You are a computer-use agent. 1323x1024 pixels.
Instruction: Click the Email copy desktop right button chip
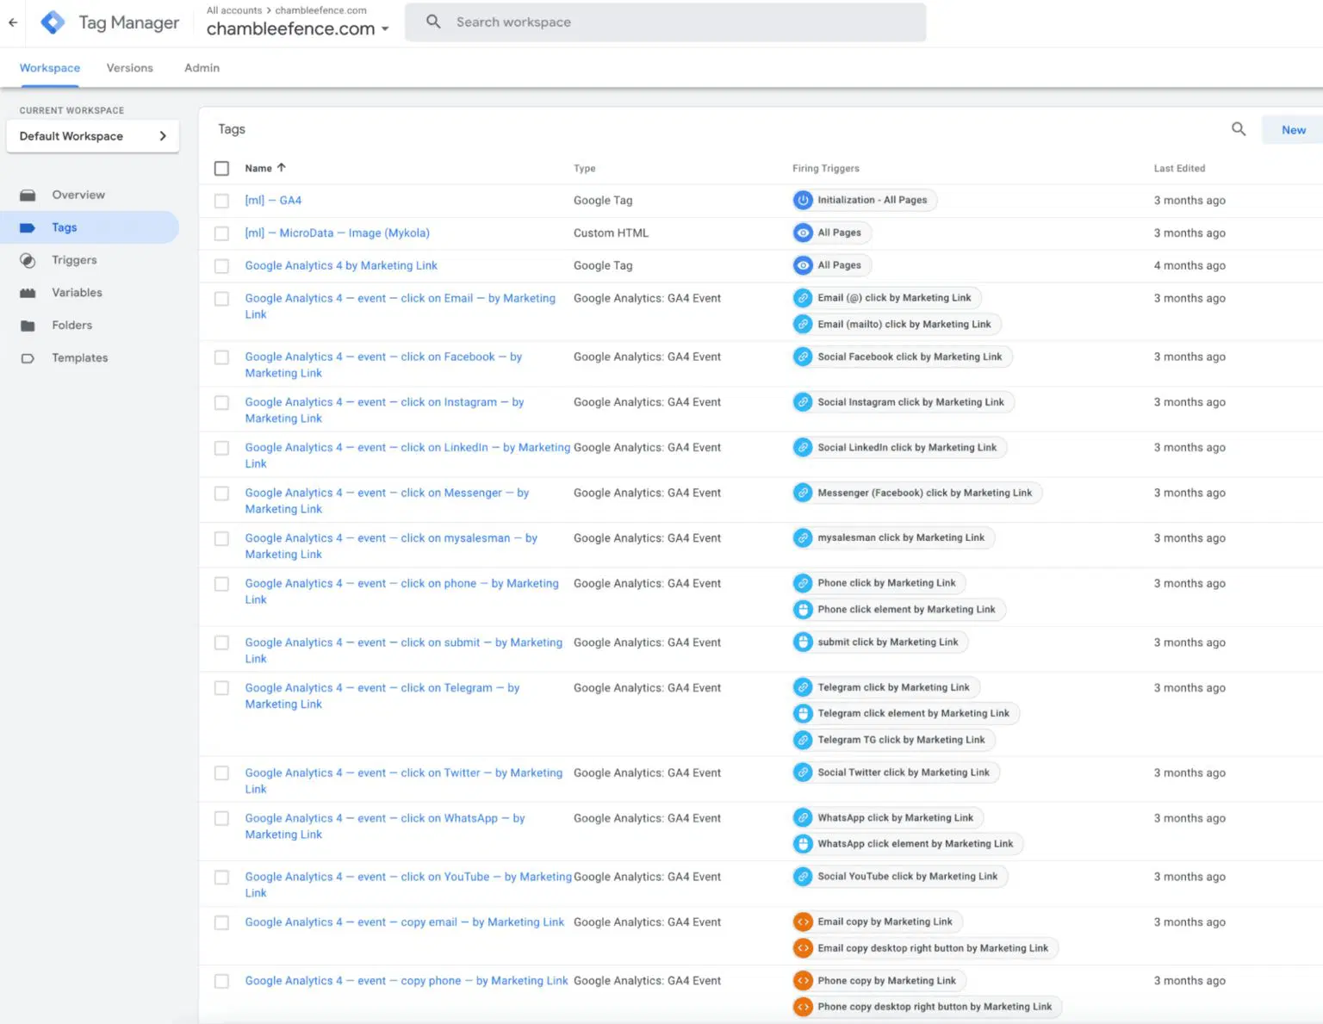(x=925, y=948)
